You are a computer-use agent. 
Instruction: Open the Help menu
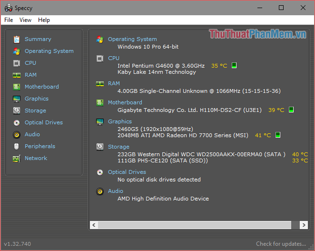tap(44, 20)
